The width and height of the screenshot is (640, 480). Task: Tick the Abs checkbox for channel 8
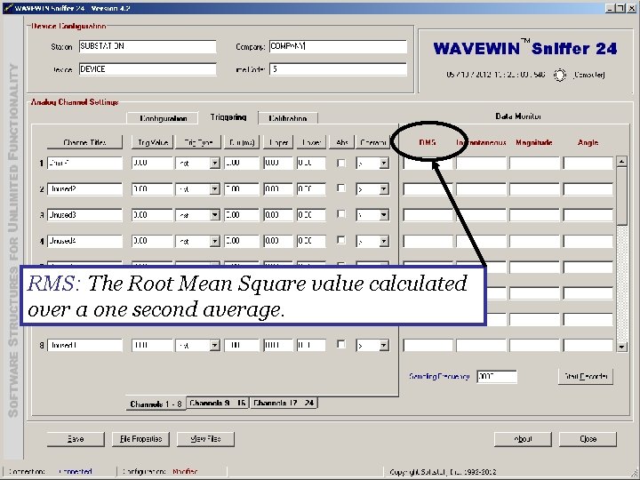[341, 345]
